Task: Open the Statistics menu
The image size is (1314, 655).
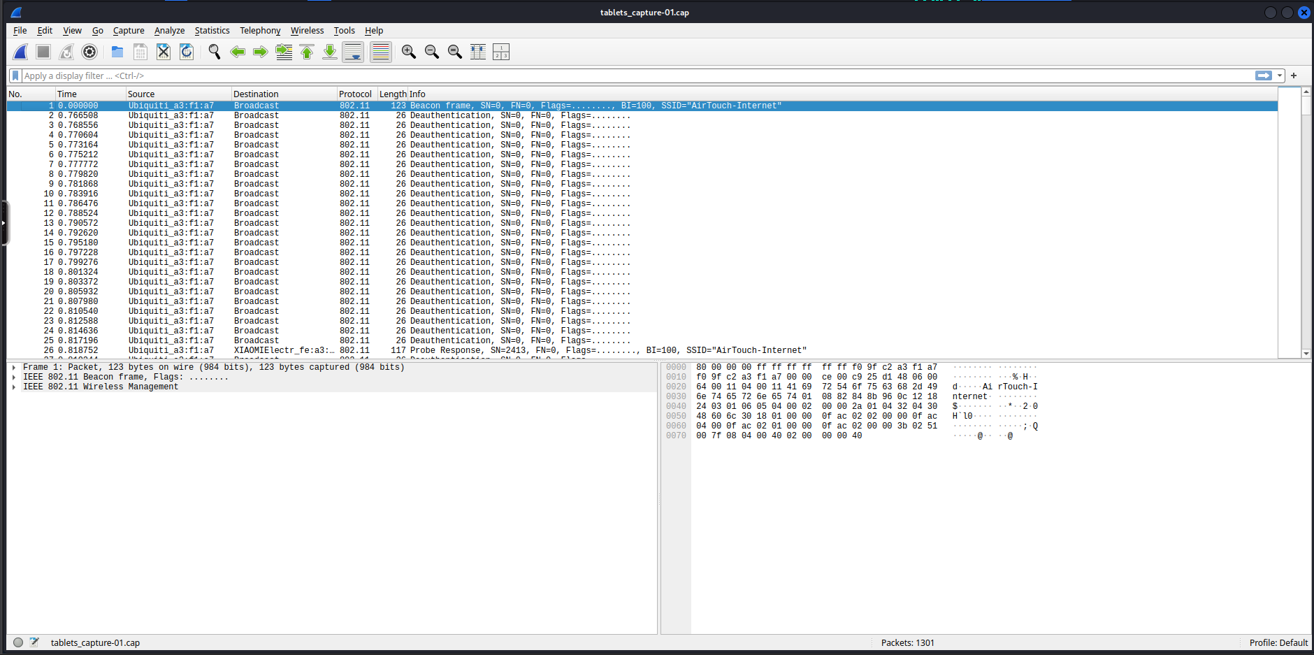Action: click(212, 30)
